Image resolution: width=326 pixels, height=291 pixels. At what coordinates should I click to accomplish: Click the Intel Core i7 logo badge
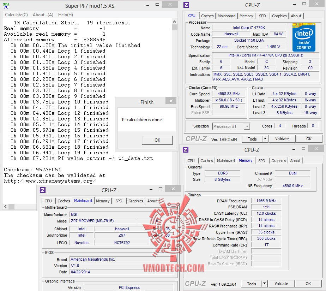pos(304,37)
